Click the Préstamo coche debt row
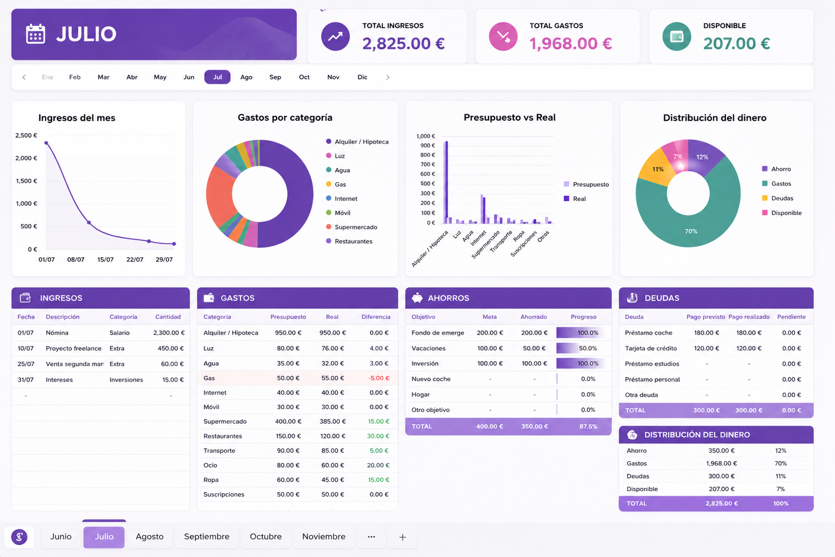Viewport: 835px width, 557px height. [716, 333]
